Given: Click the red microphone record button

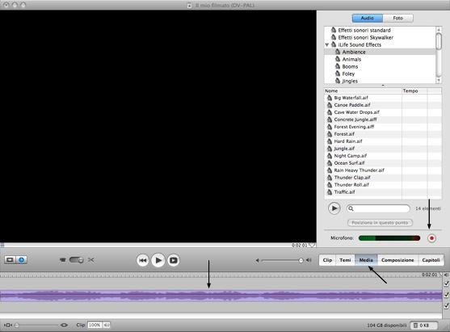Looking at the screenshot, I should click(x=431, y=238).
